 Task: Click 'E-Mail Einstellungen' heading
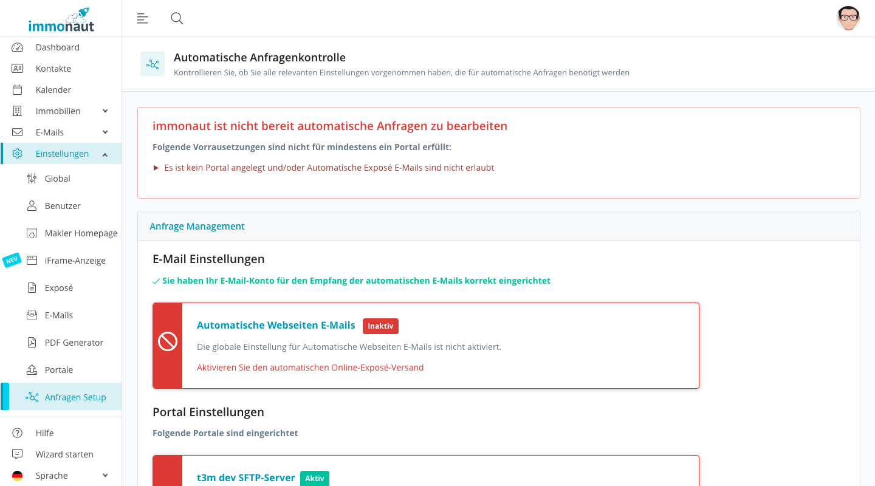click(208, 259)
